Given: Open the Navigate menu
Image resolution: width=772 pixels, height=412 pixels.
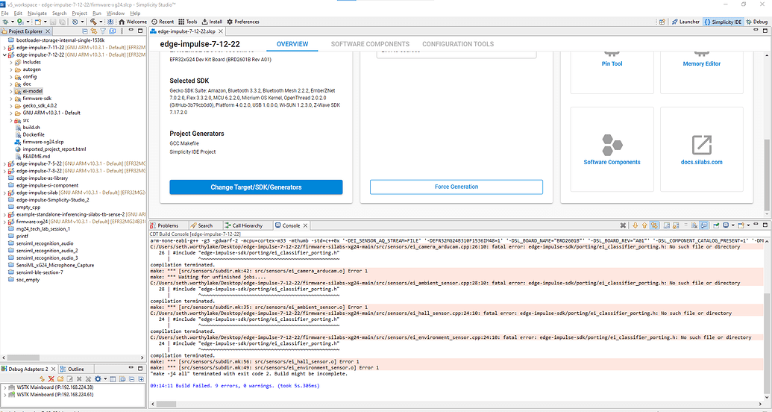Looking at the screenshot, I should pyautogui.click(x=37, y=13).
